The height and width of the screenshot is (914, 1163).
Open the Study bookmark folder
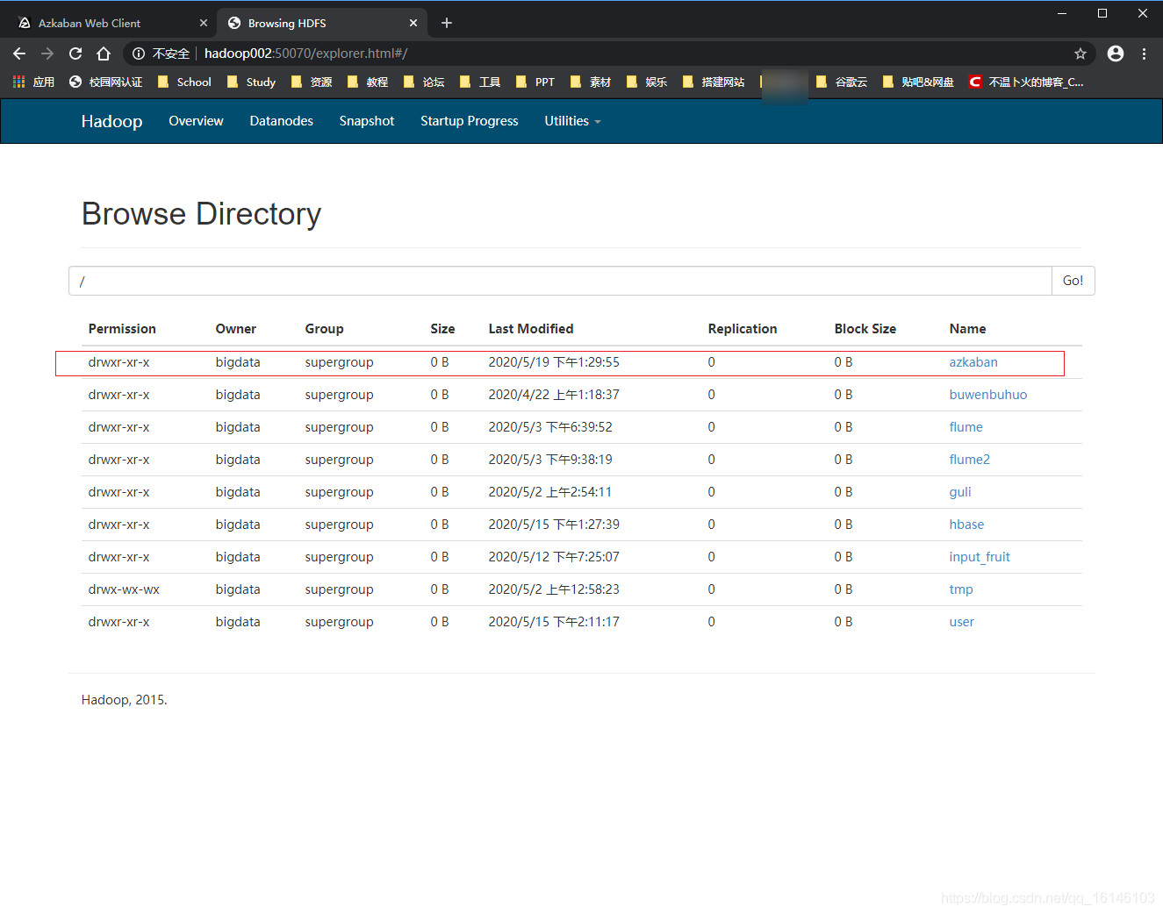[251, 82]
